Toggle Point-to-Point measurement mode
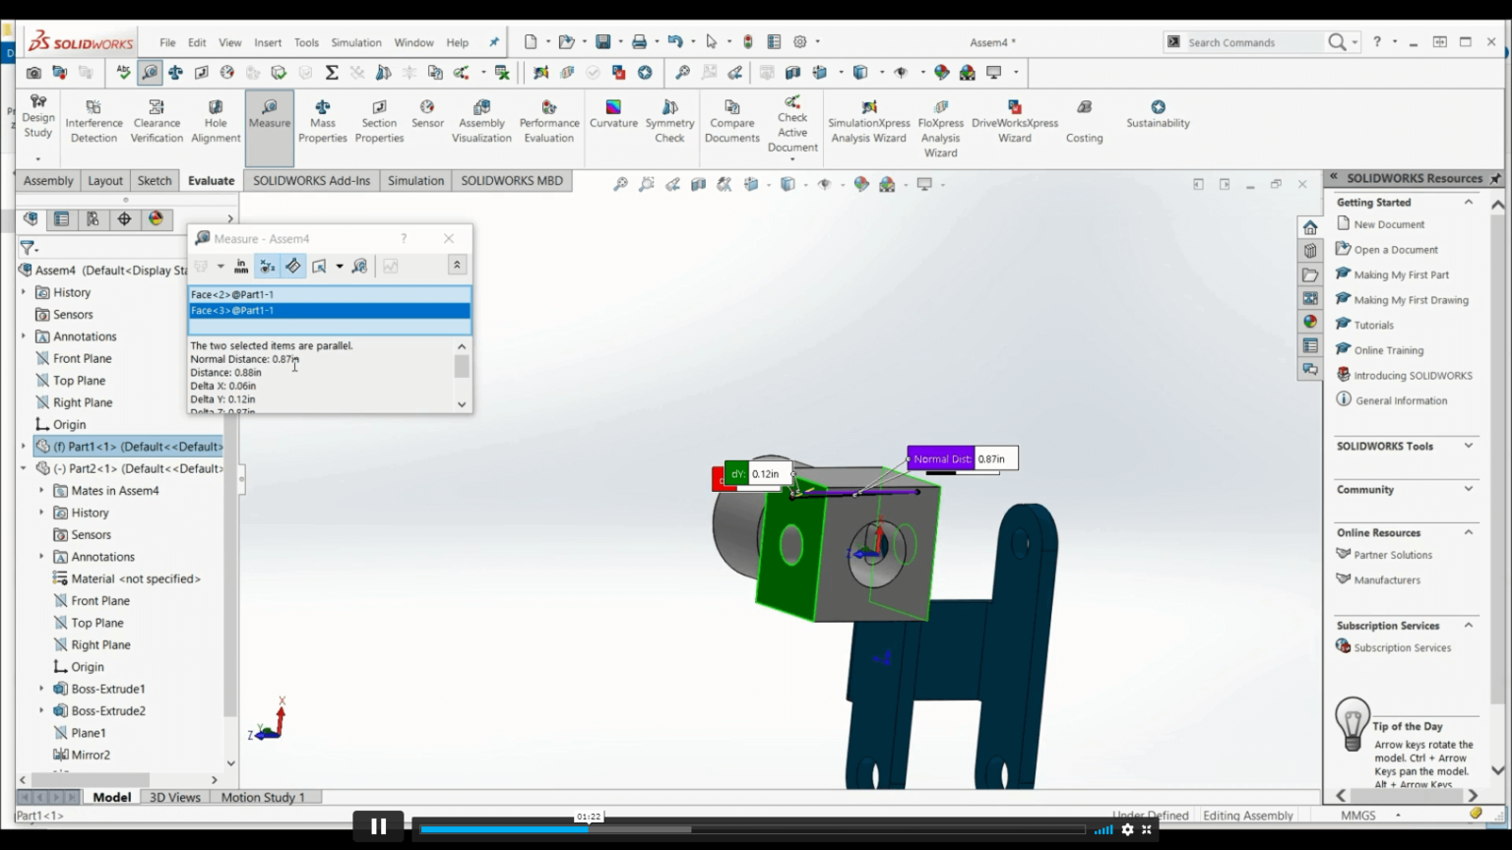Image resolution: width=1512 pixels, height=850 pixels. coord(292,266)
